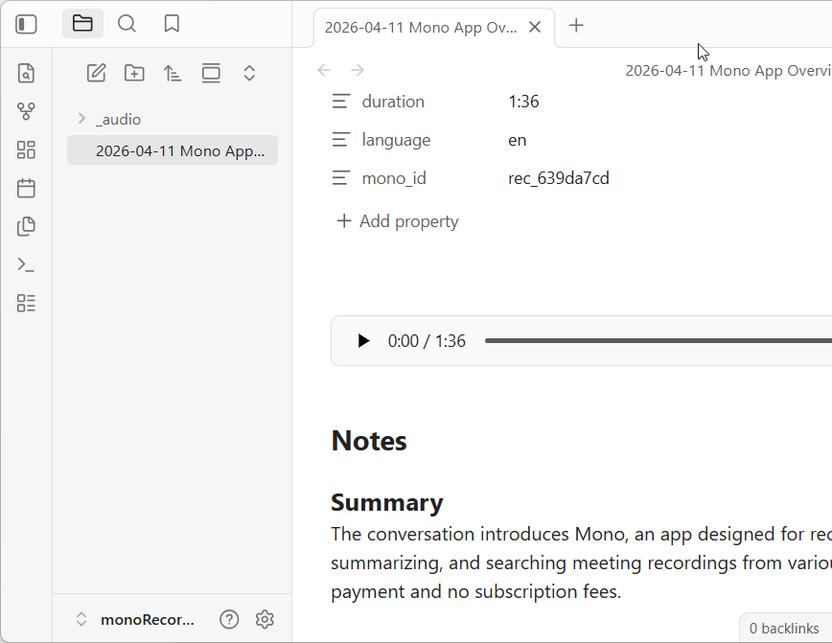Switch to the Bookmarks tab
This screenshot has width=832, height=643.
point(172,23)
